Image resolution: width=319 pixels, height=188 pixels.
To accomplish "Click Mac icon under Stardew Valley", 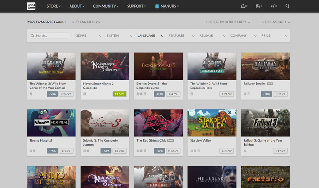I will coord(195,151).
